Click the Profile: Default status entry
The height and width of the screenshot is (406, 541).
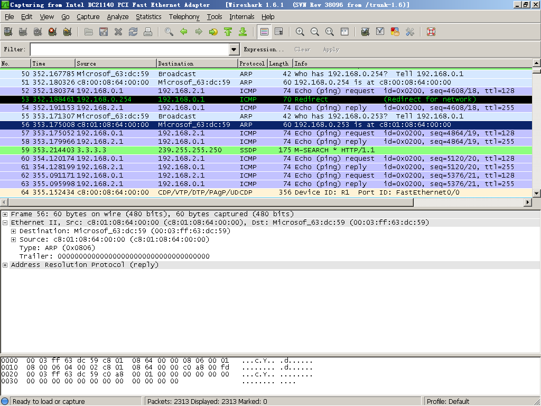click(x=448, y=402)
